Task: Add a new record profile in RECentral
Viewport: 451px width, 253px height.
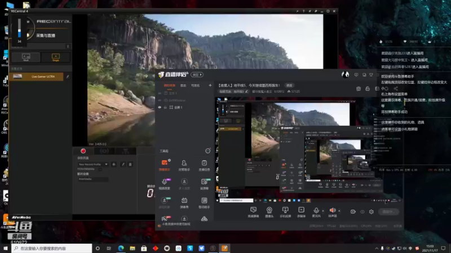Action: point(114,164)
